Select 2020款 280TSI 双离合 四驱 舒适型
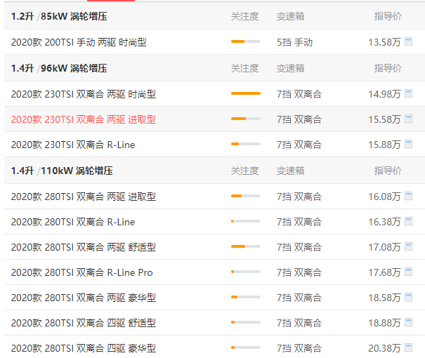The image size is (425, 358). [83, 323]
